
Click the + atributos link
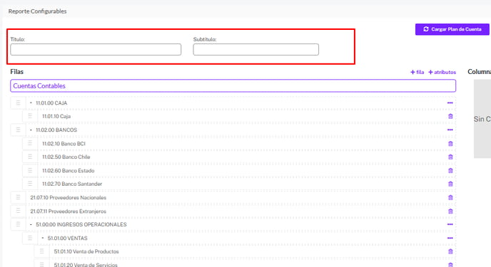pyautogui.click(x=442, y=72)
